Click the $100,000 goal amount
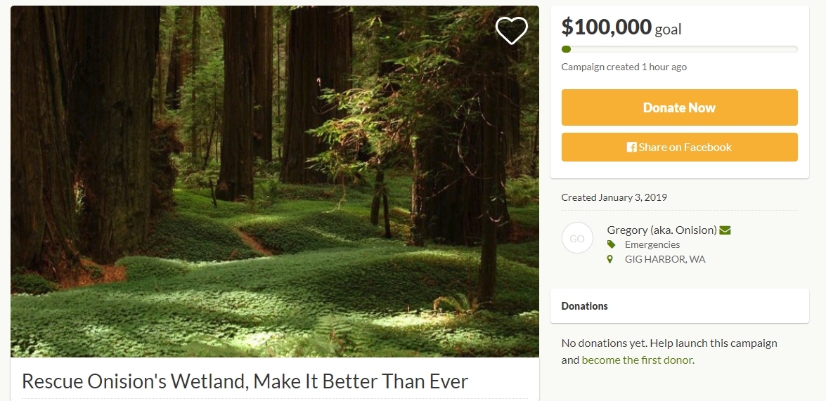Viewport: 826px width, 401px height. (x=621, y=27)
